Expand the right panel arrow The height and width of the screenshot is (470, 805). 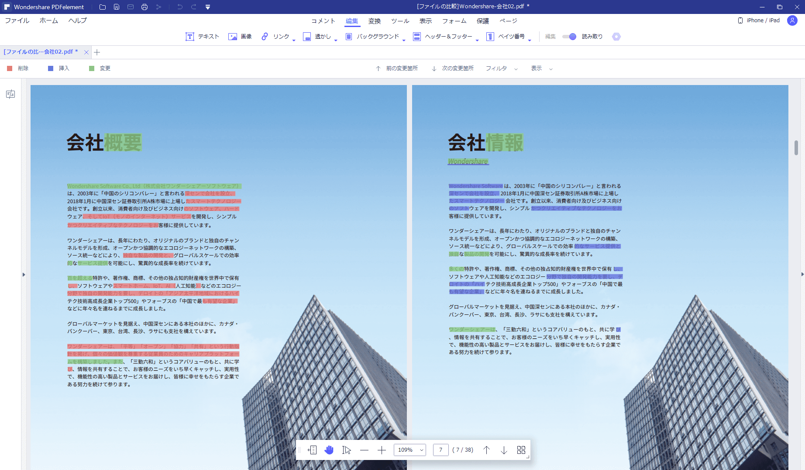pos(802,275)
